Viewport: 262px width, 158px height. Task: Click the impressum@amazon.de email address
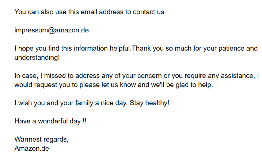[x=52, y=30]
